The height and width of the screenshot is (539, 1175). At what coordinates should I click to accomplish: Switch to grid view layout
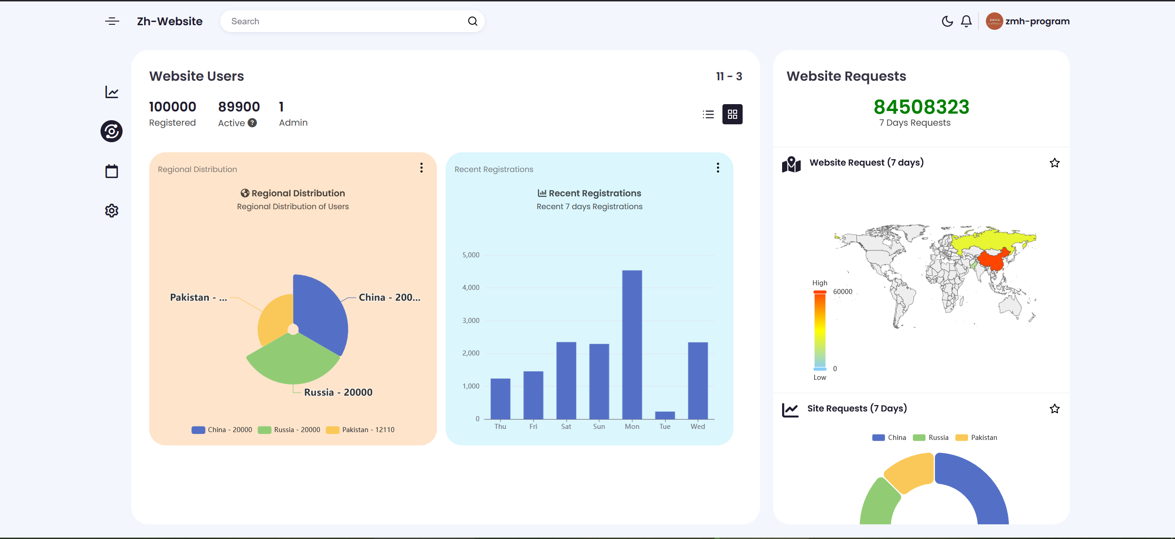click(x=732, y=115)
